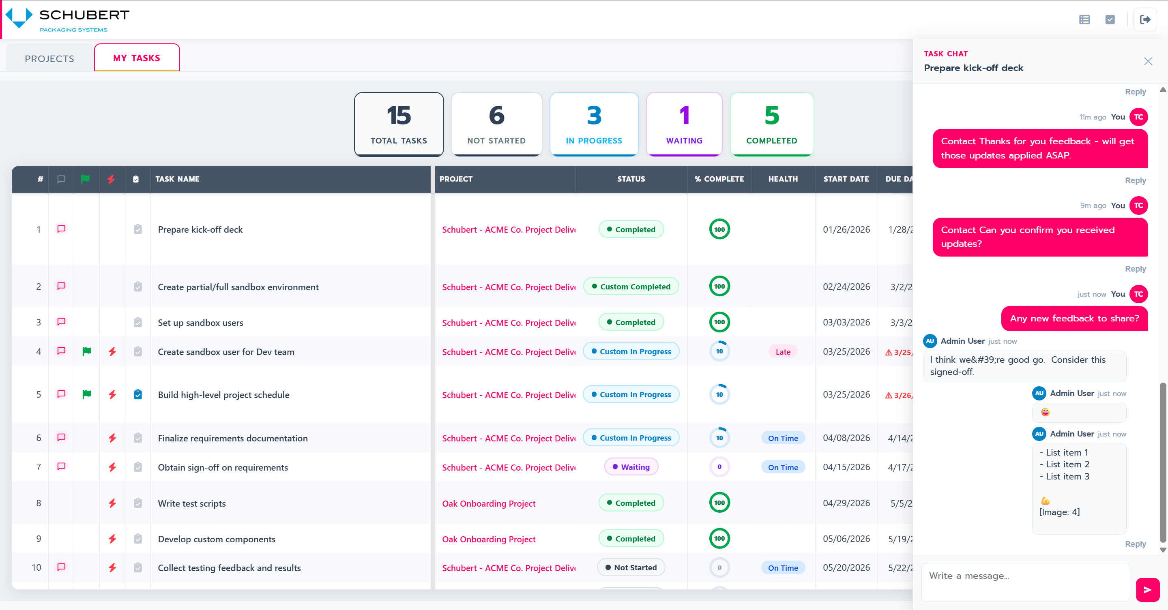Toggle clipboard icon for Obtain sign-off on requirements
The width and height of the screenshot is (1168, 610).
point(138,467)
